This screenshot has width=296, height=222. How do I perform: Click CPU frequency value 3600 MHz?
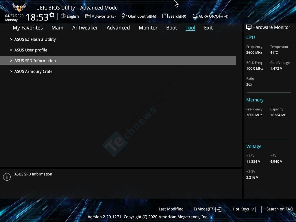tap(254, 53)
